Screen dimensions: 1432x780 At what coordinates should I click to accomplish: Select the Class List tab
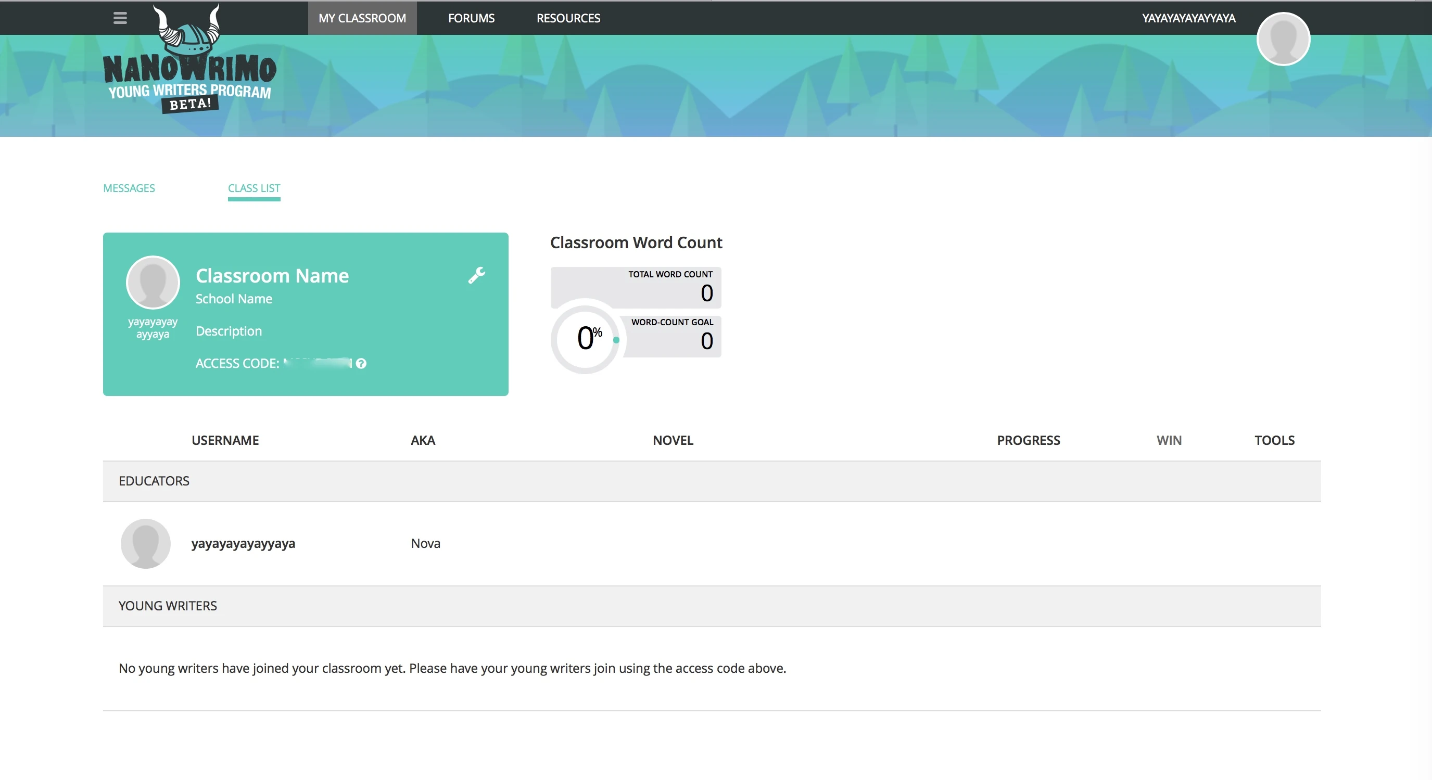tap(254, 188)
